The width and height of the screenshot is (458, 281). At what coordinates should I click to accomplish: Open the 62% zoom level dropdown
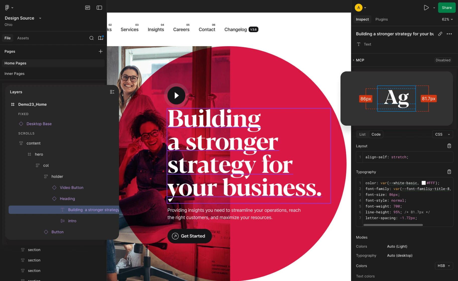click(447, 19)
